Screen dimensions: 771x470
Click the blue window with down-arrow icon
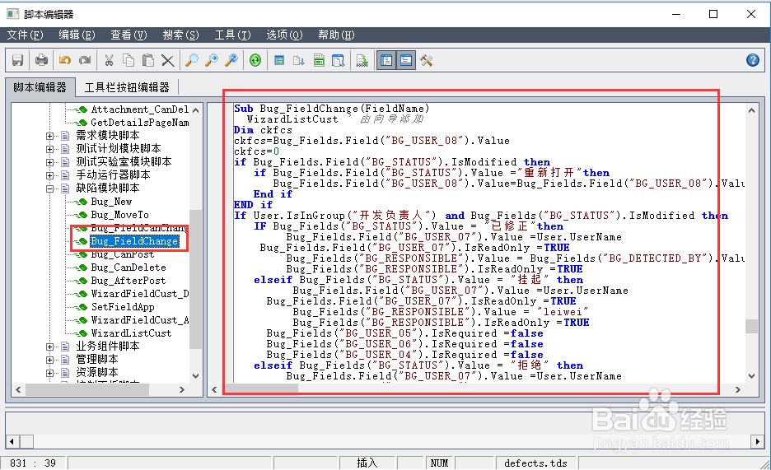pos(339,60)
